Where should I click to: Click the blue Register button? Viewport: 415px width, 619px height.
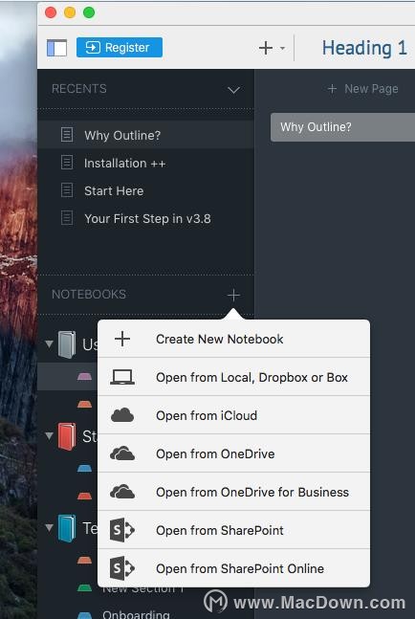tap(120, 48)
